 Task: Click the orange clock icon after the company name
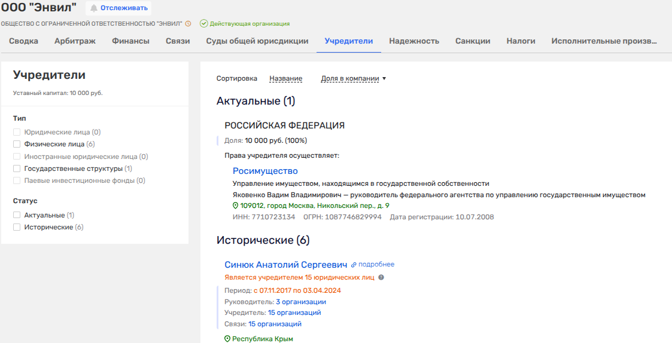(x=188, y=24)
